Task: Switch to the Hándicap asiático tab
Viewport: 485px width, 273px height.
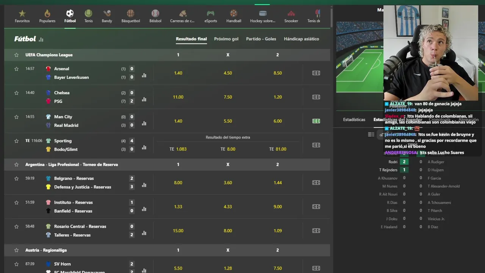Action: point(301,39)
